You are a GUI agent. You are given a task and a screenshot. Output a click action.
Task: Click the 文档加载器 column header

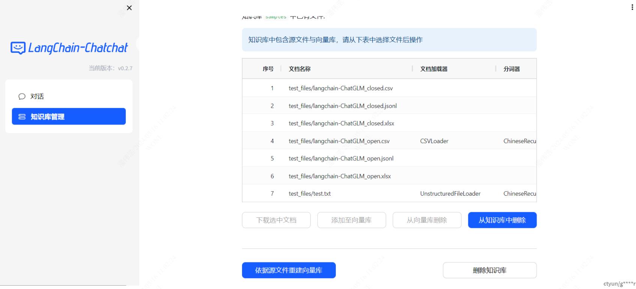(x=434, y=69)
